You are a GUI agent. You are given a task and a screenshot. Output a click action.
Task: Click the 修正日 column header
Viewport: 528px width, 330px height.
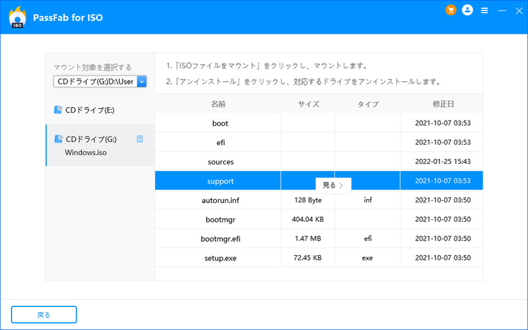coord(443,104)
